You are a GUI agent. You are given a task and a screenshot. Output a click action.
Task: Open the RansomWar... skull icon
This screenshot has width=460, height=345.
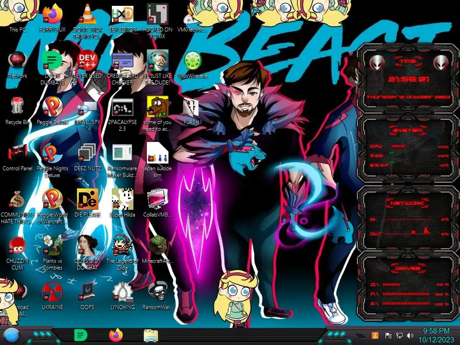coord(158,296)
